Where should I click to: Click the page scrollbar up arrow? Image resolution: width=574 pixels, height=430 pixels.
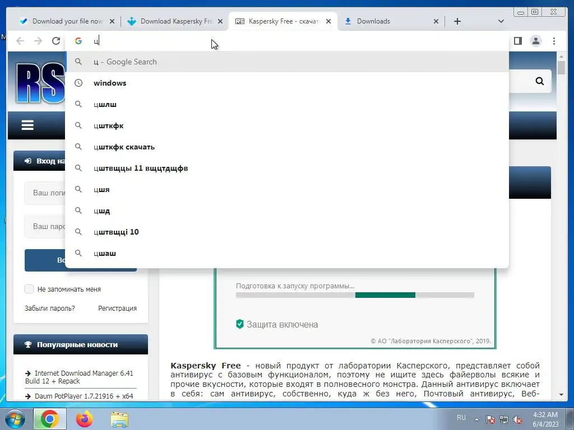click(x=561, y=57)
